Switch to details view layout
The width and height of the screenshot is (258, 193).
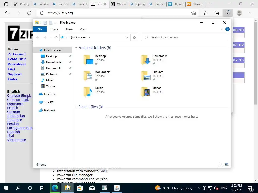[x=221, y=164]
